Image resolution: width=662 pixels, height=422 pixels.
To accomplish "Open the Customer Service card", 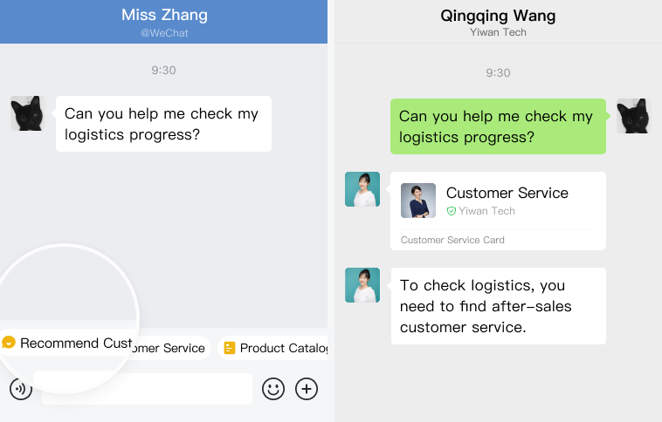I will pyautogui.click(x=498, y=211).
